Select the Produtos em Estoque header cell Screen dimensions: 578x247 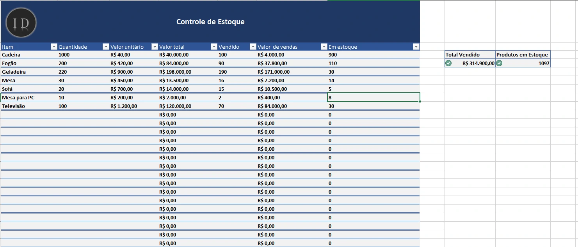coord(523,55)
